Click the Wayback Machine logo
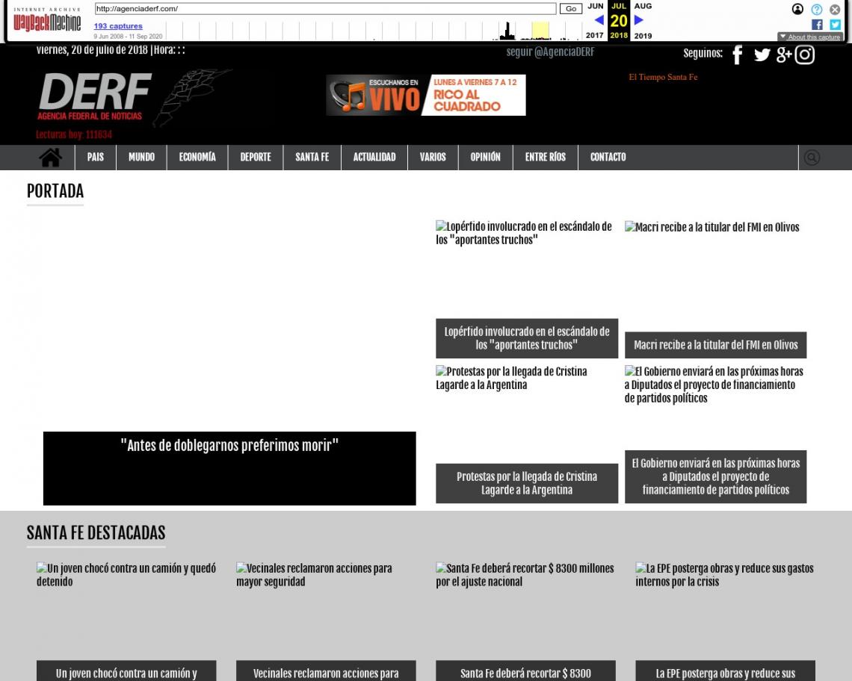This screenshot has width=852, height=681. (x=47, y=20)
